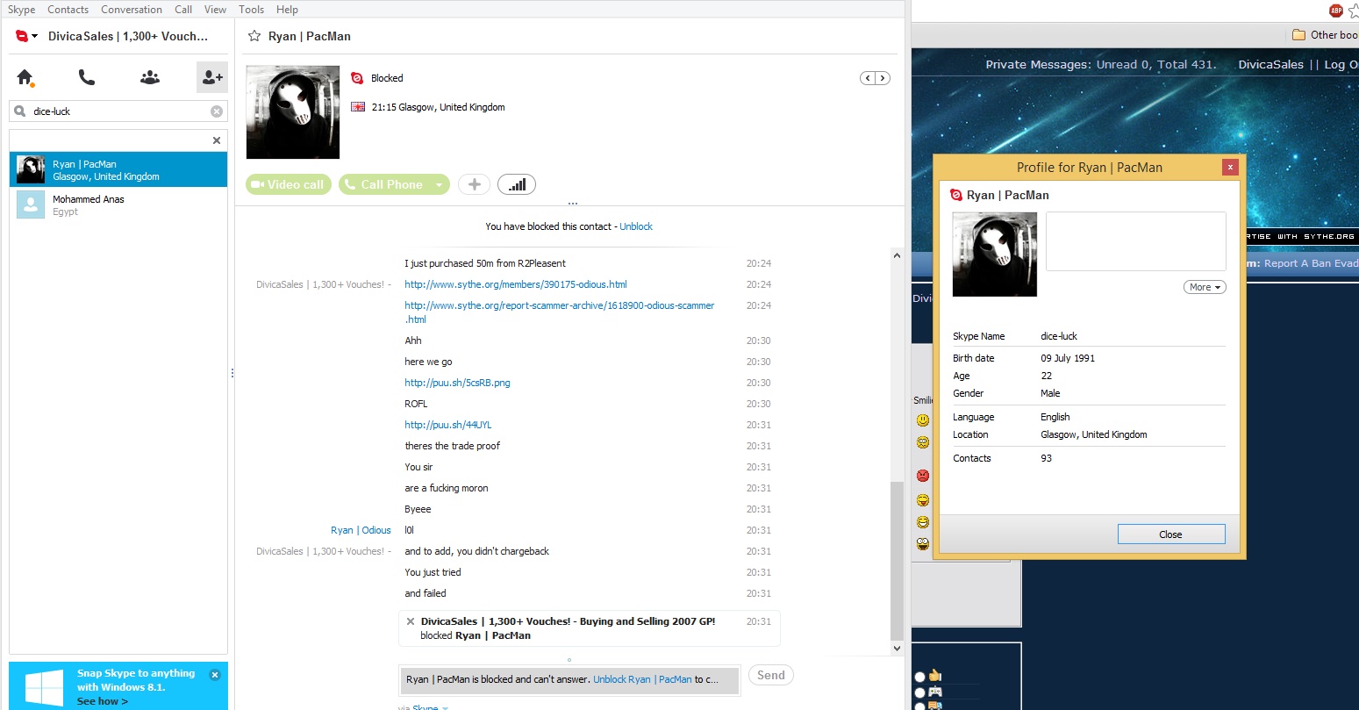Open the Skype menu
1359x710 pixels.
point(22,10)
